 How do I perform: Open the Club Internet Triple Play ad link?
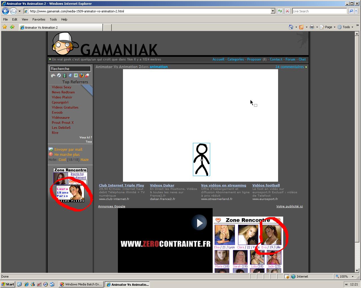[x=122, y=185]
